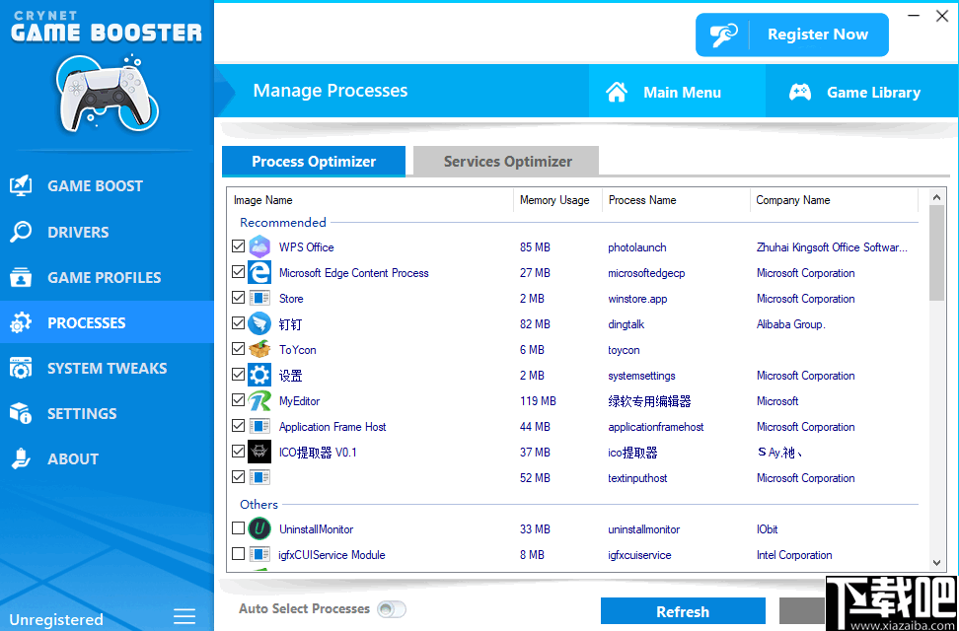The image size is (959, 631).
Task: Sort by Process Name column header
Action: tap(676, 200)
